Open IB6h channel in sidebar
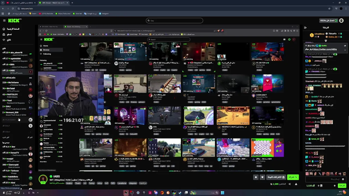The image size is (349, 196). tap(17, 66)
